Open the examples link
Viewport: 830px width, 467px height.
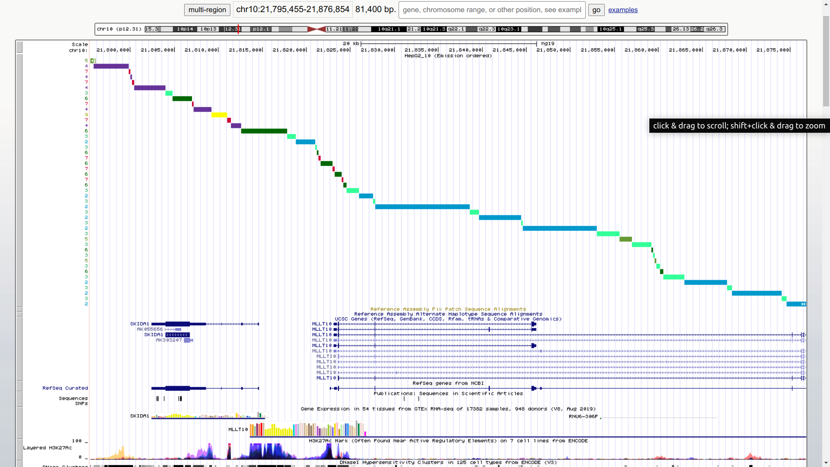click(x=623, y=10)
